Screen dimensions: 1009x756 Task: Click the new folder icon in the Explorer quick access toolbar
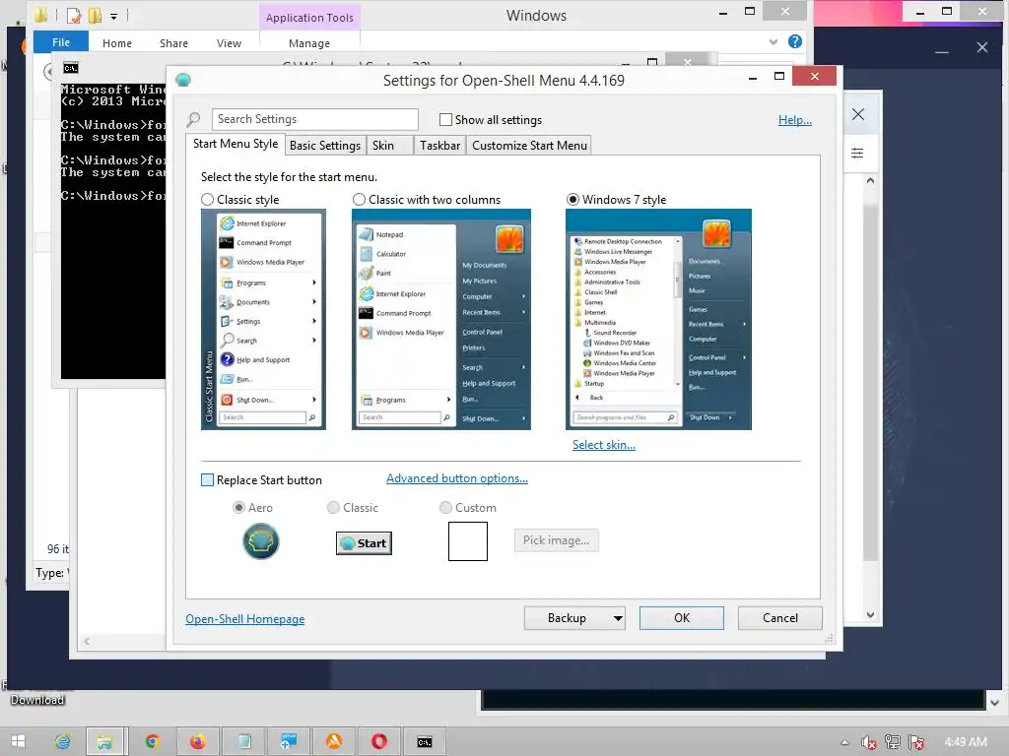coord(96,15)
